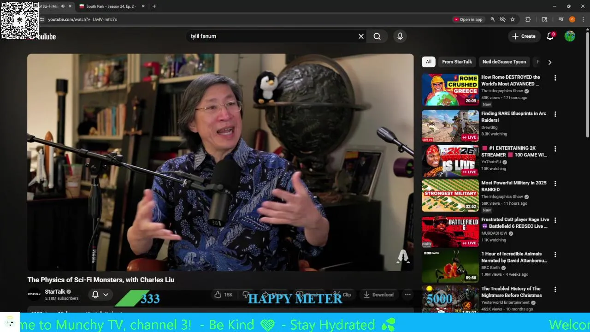This screenshot has width=590, height=332.
Task: Open options menu for How Rome DESTROYED video
Action: click(x=555, y=78)
